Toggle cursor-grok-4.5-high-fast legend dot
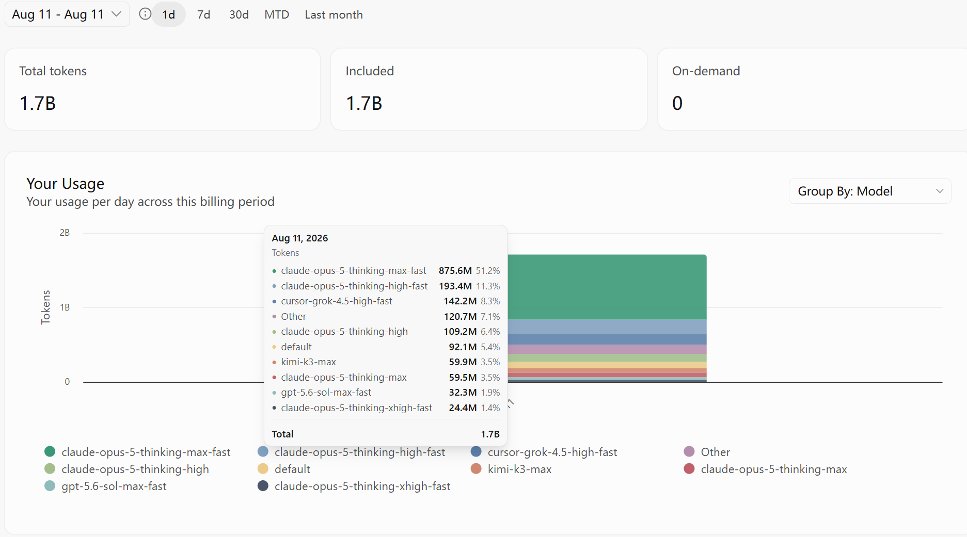Screen dimensions: 967x537 tap(476, 452)
